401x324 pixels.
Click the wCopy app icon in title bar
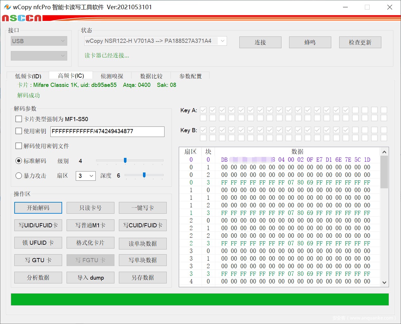7,7
